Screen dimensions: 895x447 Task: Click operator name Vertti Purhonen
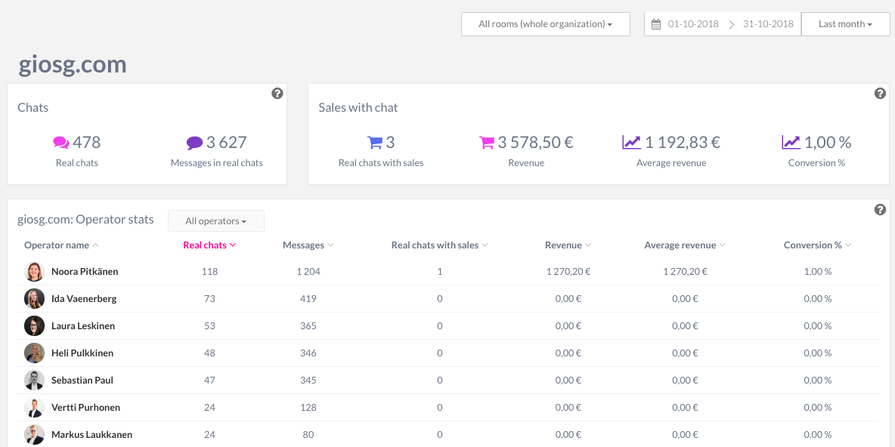click(x=85, y=408)
